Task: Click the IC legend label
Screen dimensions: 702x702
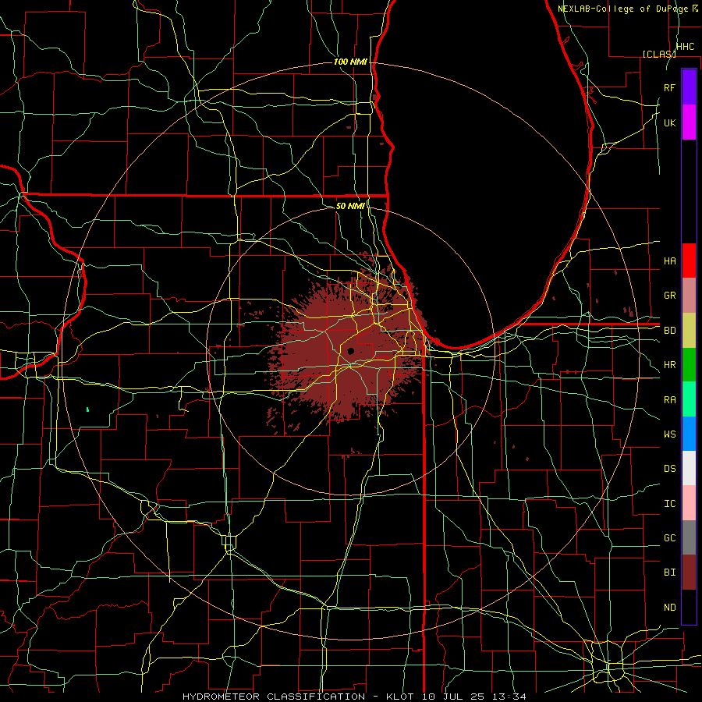Action: pyautogui.click(x=669, y=503)
